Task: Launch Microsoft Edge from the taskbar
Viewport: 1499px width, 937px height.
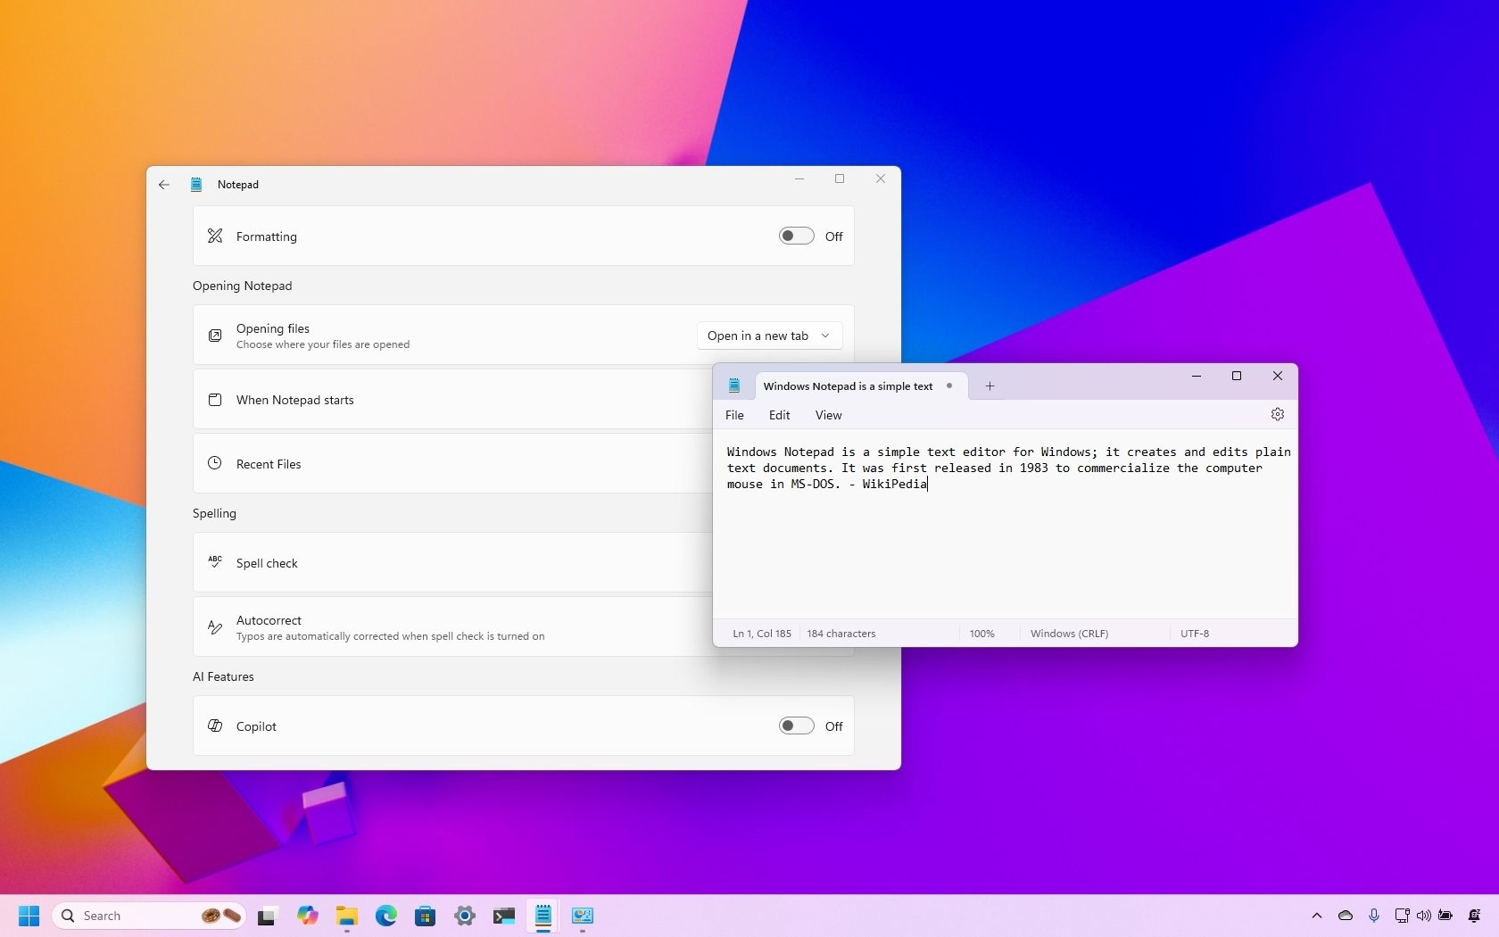Action: click(385, 916)
